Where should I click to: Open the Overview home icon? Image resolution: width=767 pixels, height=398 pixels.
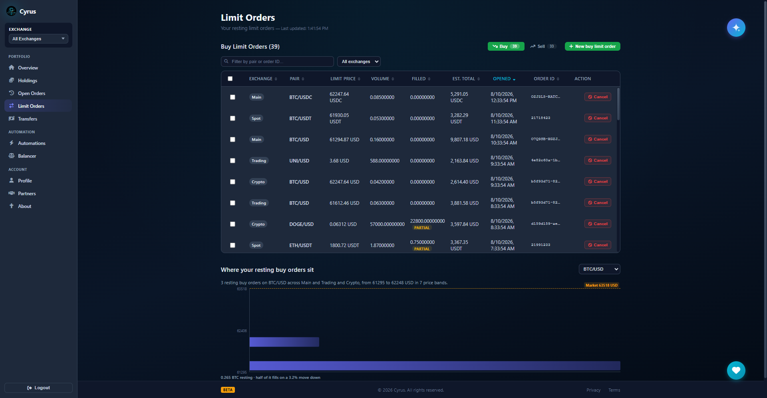(12, 67)
